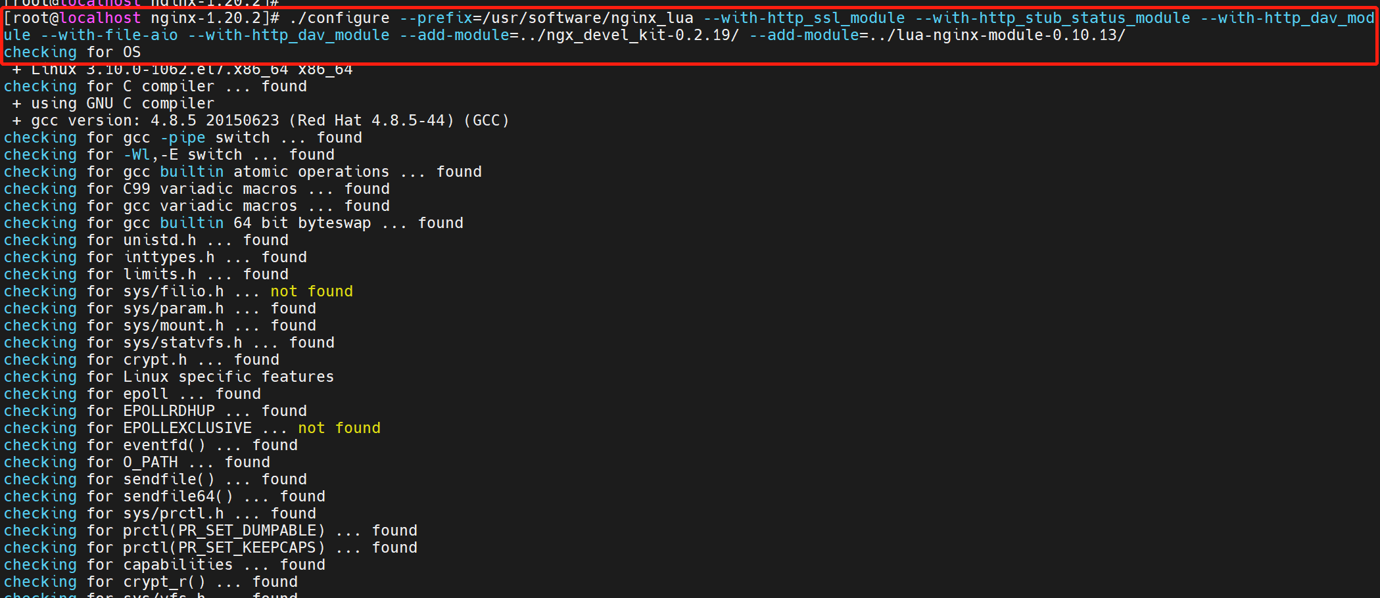Screen dimensions: 1380x598
Task: Click 'not found' after EPOLLEXCLUSIVE
Action: click(339, 428)
